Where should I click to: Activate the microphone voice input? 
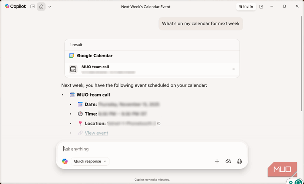pos(239,161)
